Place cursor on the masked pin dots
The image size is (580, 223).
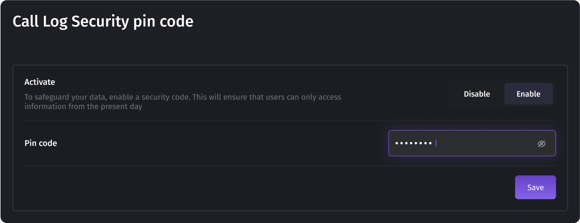tap(413, 144)
